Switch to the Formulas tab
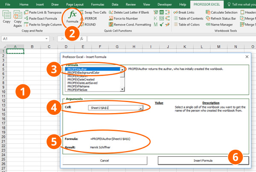This screenshot has width=256, height=172. click(97, 4)
